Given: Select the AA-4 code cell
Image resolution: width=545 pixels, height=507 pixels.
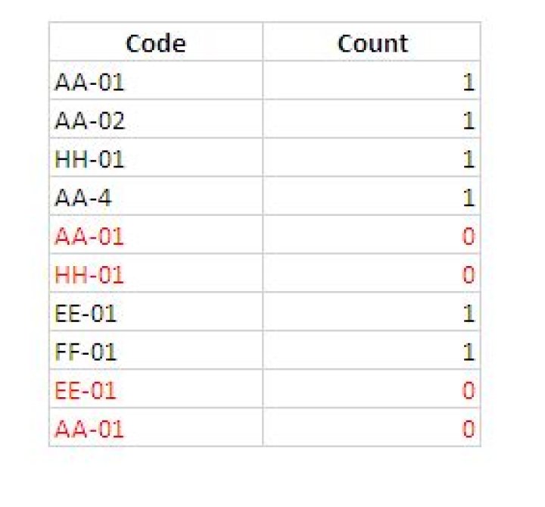Looking at the screenshot, I should click(156, 196).
